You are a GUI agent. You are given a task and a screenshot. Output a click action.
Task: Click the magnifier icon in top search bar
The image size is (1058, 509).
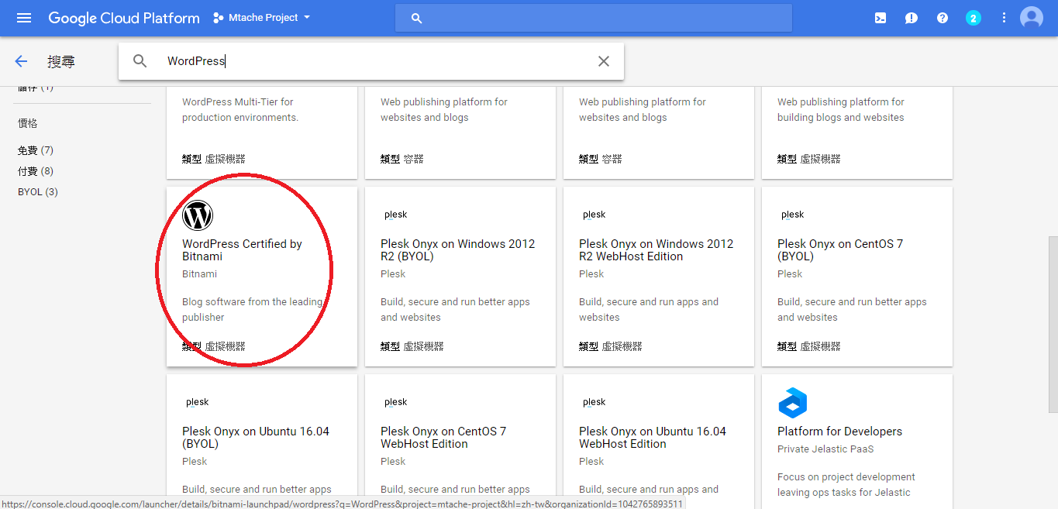click(416, 18)
